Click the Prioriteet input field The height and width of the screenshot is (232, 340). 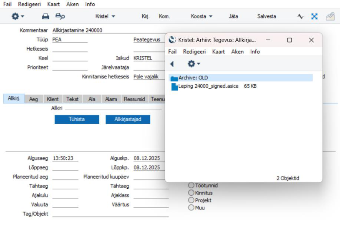[70, 67]
